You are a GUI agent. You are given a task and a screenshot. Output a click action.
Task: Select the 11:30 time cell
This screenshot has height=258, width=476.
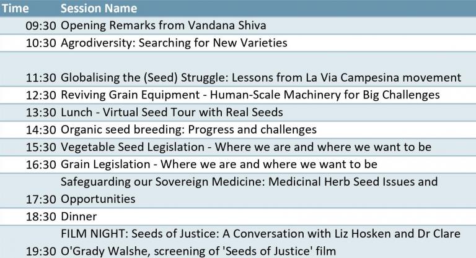[x=41, y=77]
